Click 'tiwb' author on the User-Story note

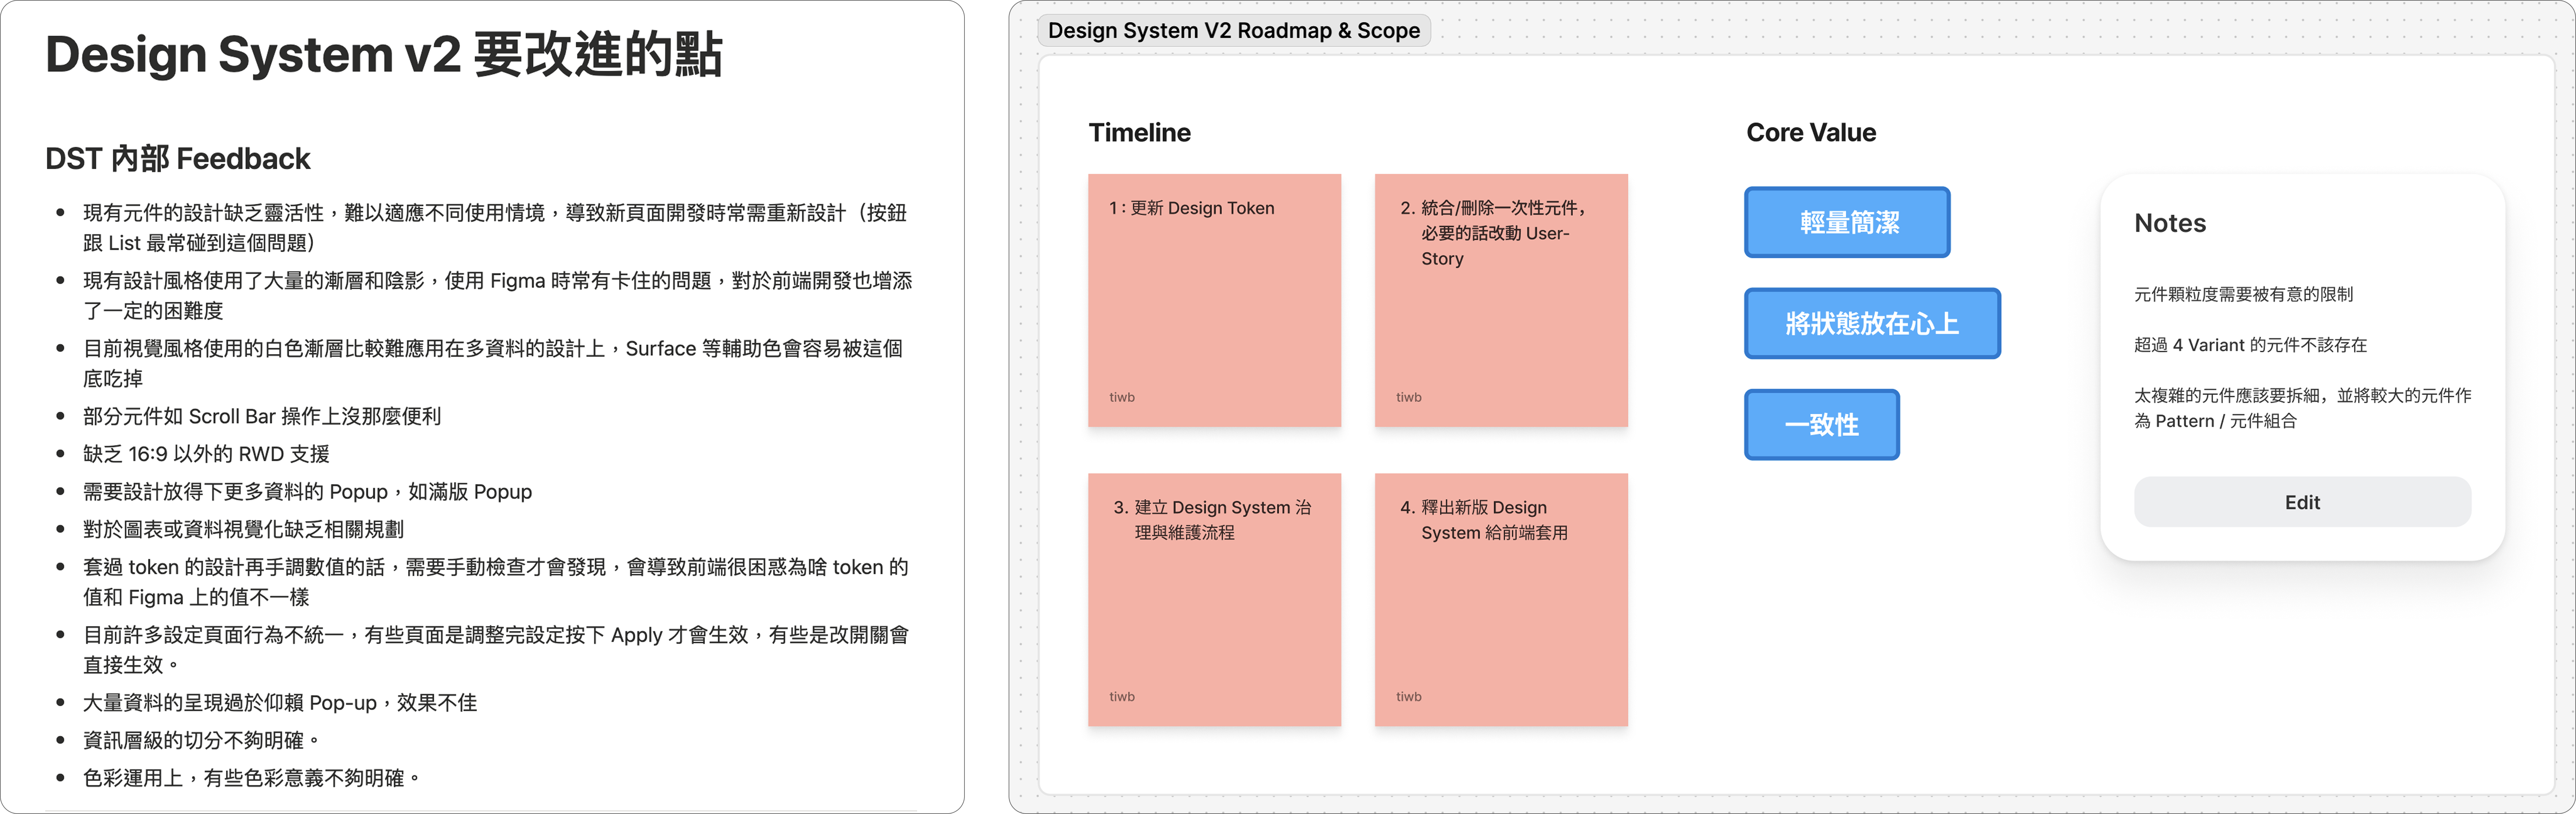pyautogui.click(x=1409, y=397)
